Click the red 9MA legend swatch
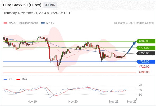156x106 pixels. click(x=18, y=79)
